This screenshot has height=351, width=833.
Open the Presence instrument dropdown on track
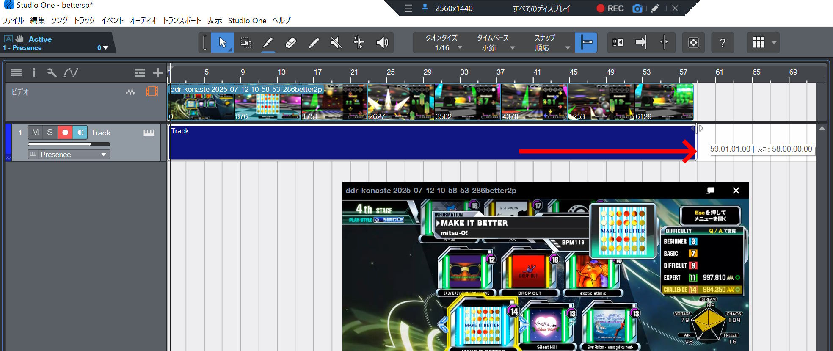click(x=69, y=155)
